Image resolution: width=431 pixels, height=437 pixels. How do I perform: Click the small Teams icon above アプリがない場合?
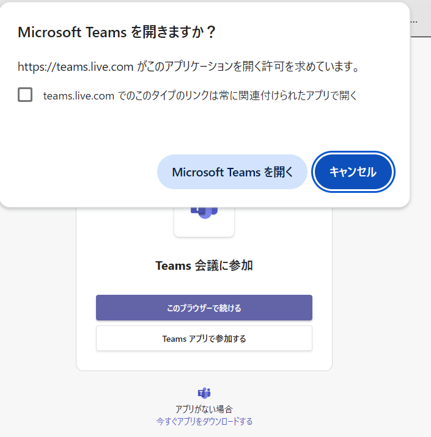[204, 393]
